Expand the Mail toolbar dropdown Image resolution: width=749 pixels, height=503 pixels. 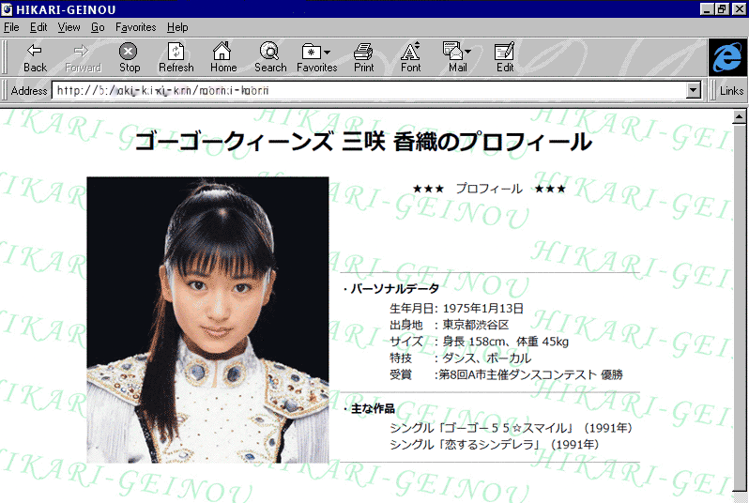coord(467,52)
